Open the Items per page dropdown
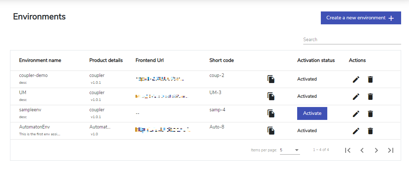409x170 pixels. (x=290, y=150)
